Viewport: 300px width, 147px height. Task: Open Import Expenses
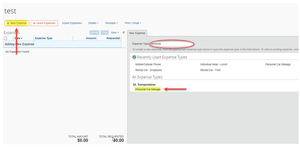pyautogui.click(x=72, y=23)
